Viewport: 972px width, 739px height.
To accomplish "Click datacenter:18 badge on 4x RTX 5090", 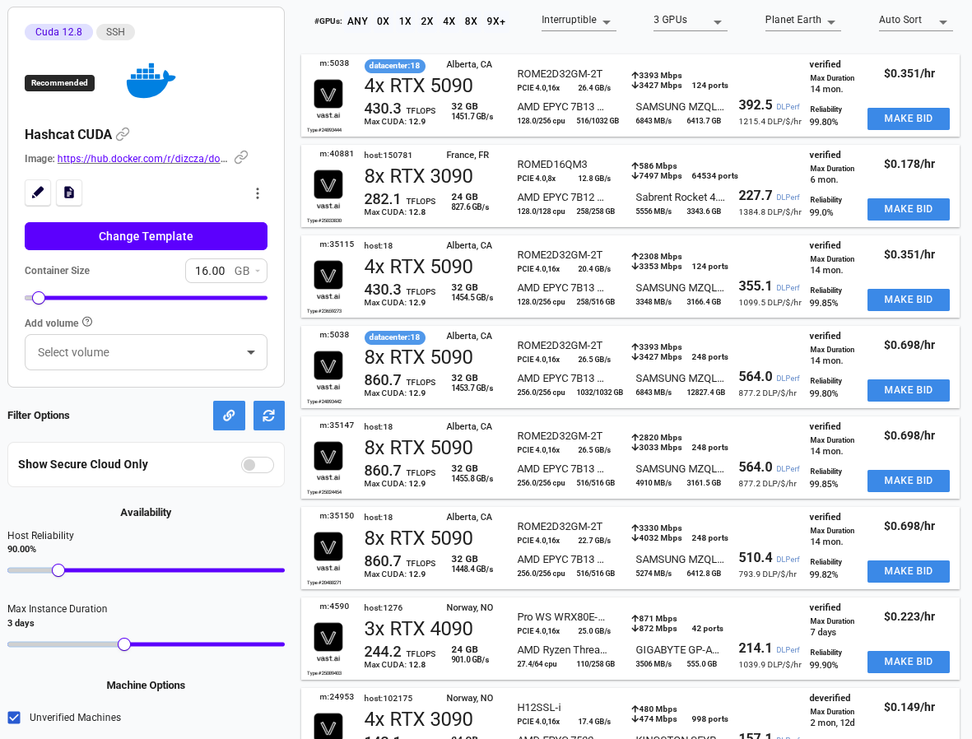I will coord(394,65).
